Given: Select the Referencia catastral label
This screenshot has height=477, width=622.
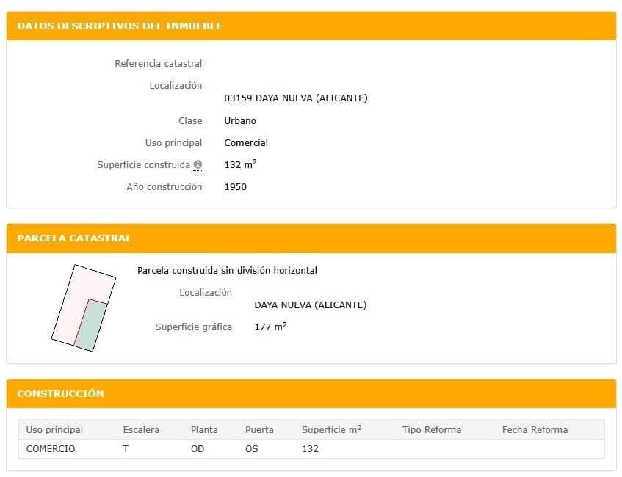Looking at the screenshot, I should point(157,63).
